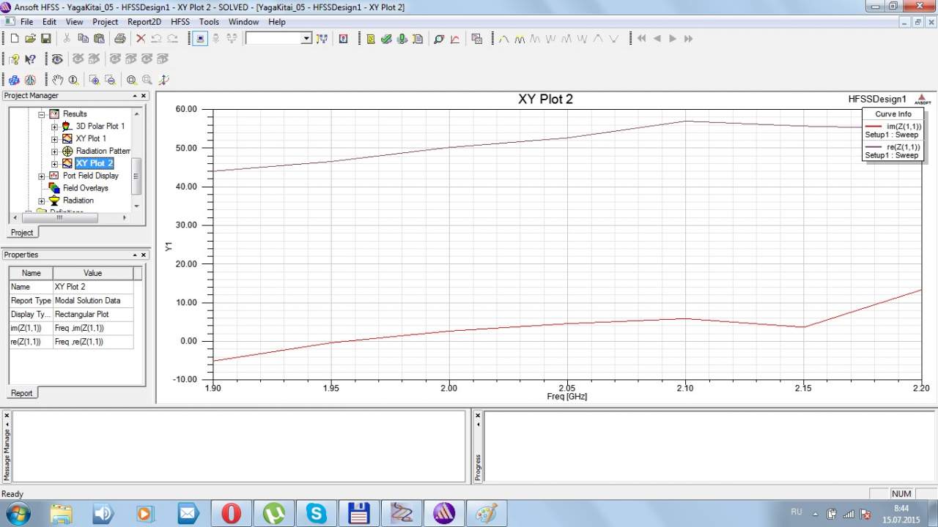Select XY Plot 1 in project tree
938x527 pixels.
pyautogui.click(x=91, y=138)
